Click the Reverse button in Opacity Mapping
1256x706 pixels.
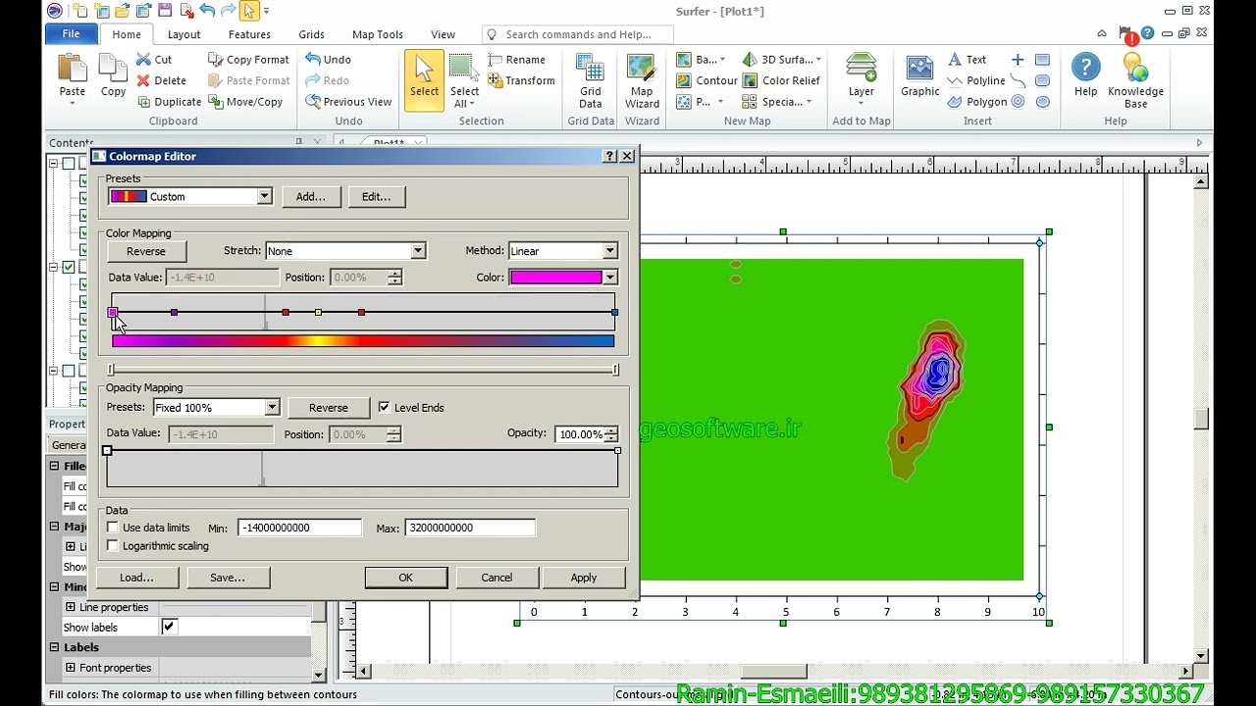click(x=329, y=407)
